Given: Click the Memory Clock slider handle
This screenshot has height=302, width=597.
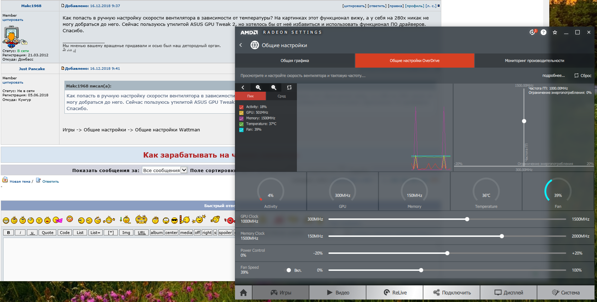Looking at the screenshot, I should (502, 236).
